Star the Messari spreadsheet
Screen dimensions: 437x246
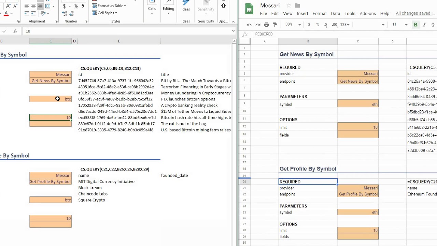click(289, 5)
